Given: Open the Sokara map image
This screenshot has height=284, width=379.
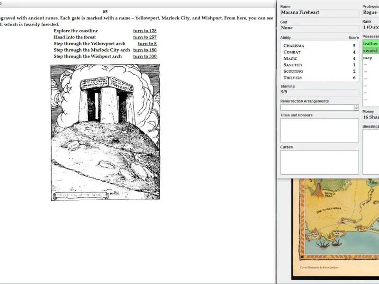Looking at the screenshot, I should tap(335, 229).
